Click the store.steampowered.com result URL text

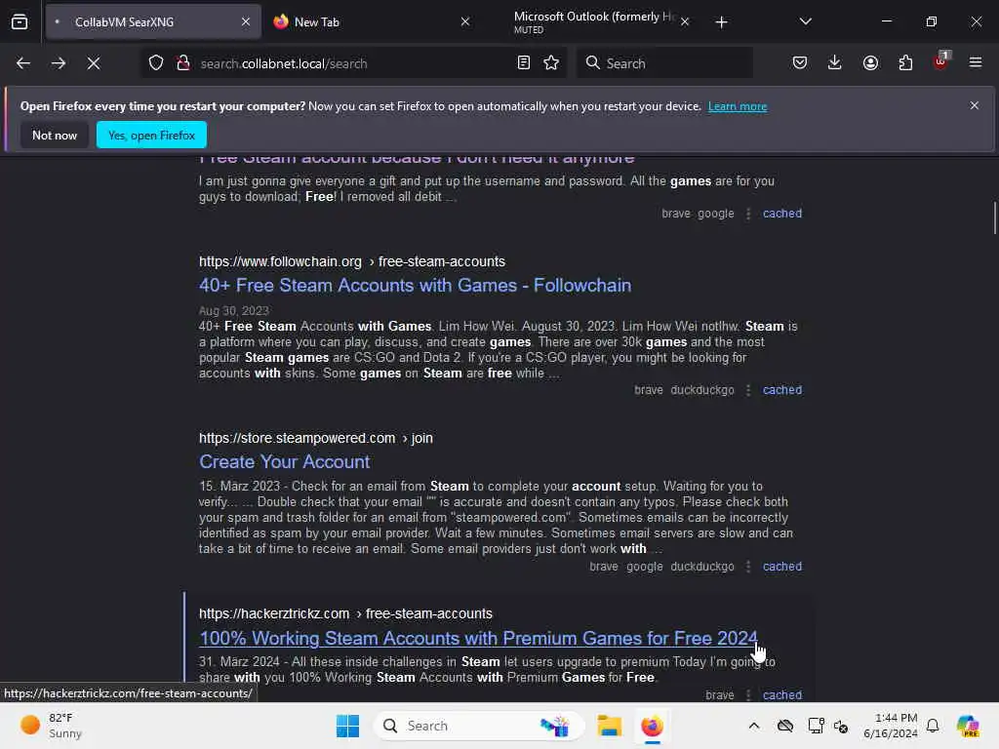(315, 438)
